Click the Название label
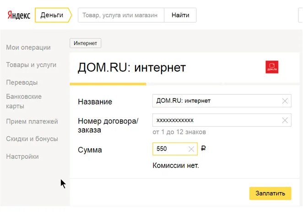 point(95,101)
